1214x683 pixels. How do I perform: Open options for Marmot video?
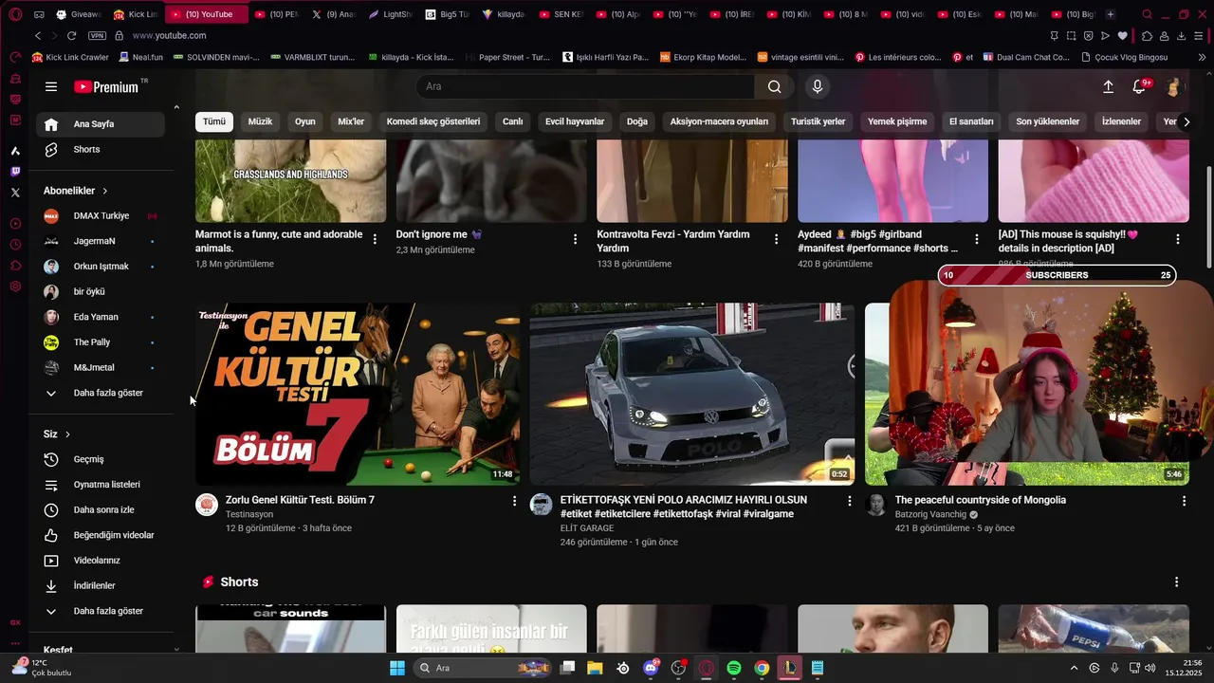pos(375,239)
